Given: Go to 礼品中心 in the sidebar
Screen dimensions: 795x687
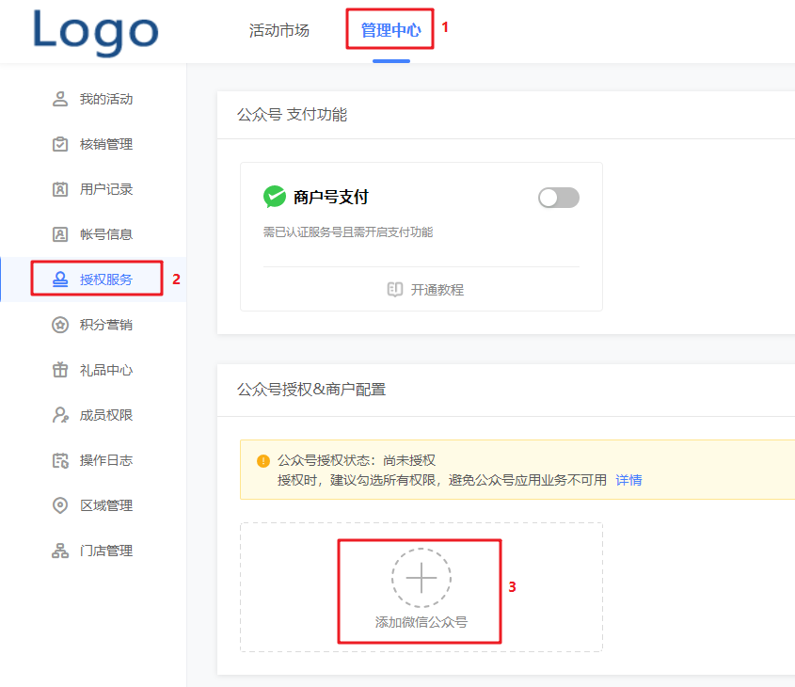Looking at the screenshot, I should click(106, 370).
